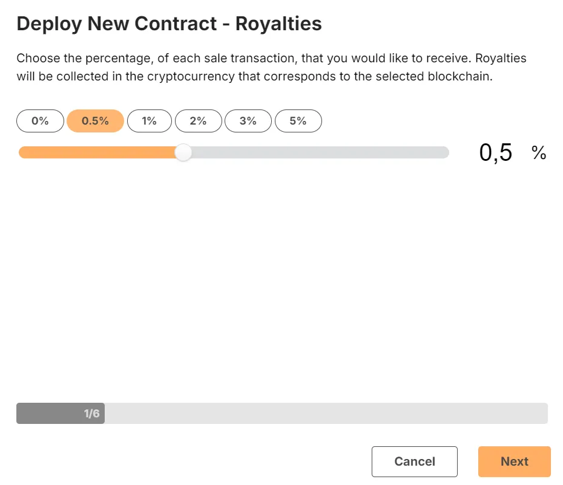Image resolution: width=563 pixels, height=485 pixels.
Task: Proceed with the Next button
Action: 514,461
